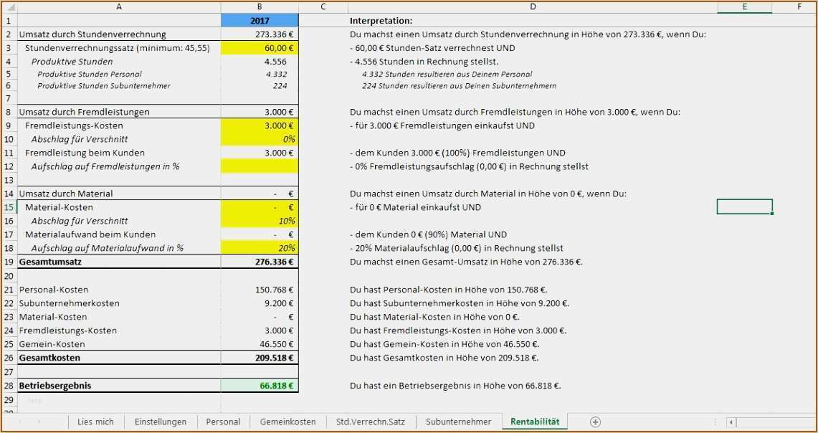Click the row 28 header
The height and width of the screenshot is (433, 818).
[x=9, y=386]
